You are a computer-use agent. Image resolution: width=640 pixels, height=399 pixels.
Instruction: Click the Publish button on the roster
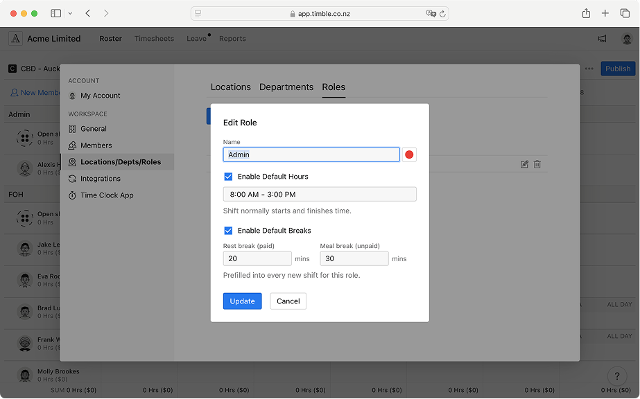[x=618, y=69]
